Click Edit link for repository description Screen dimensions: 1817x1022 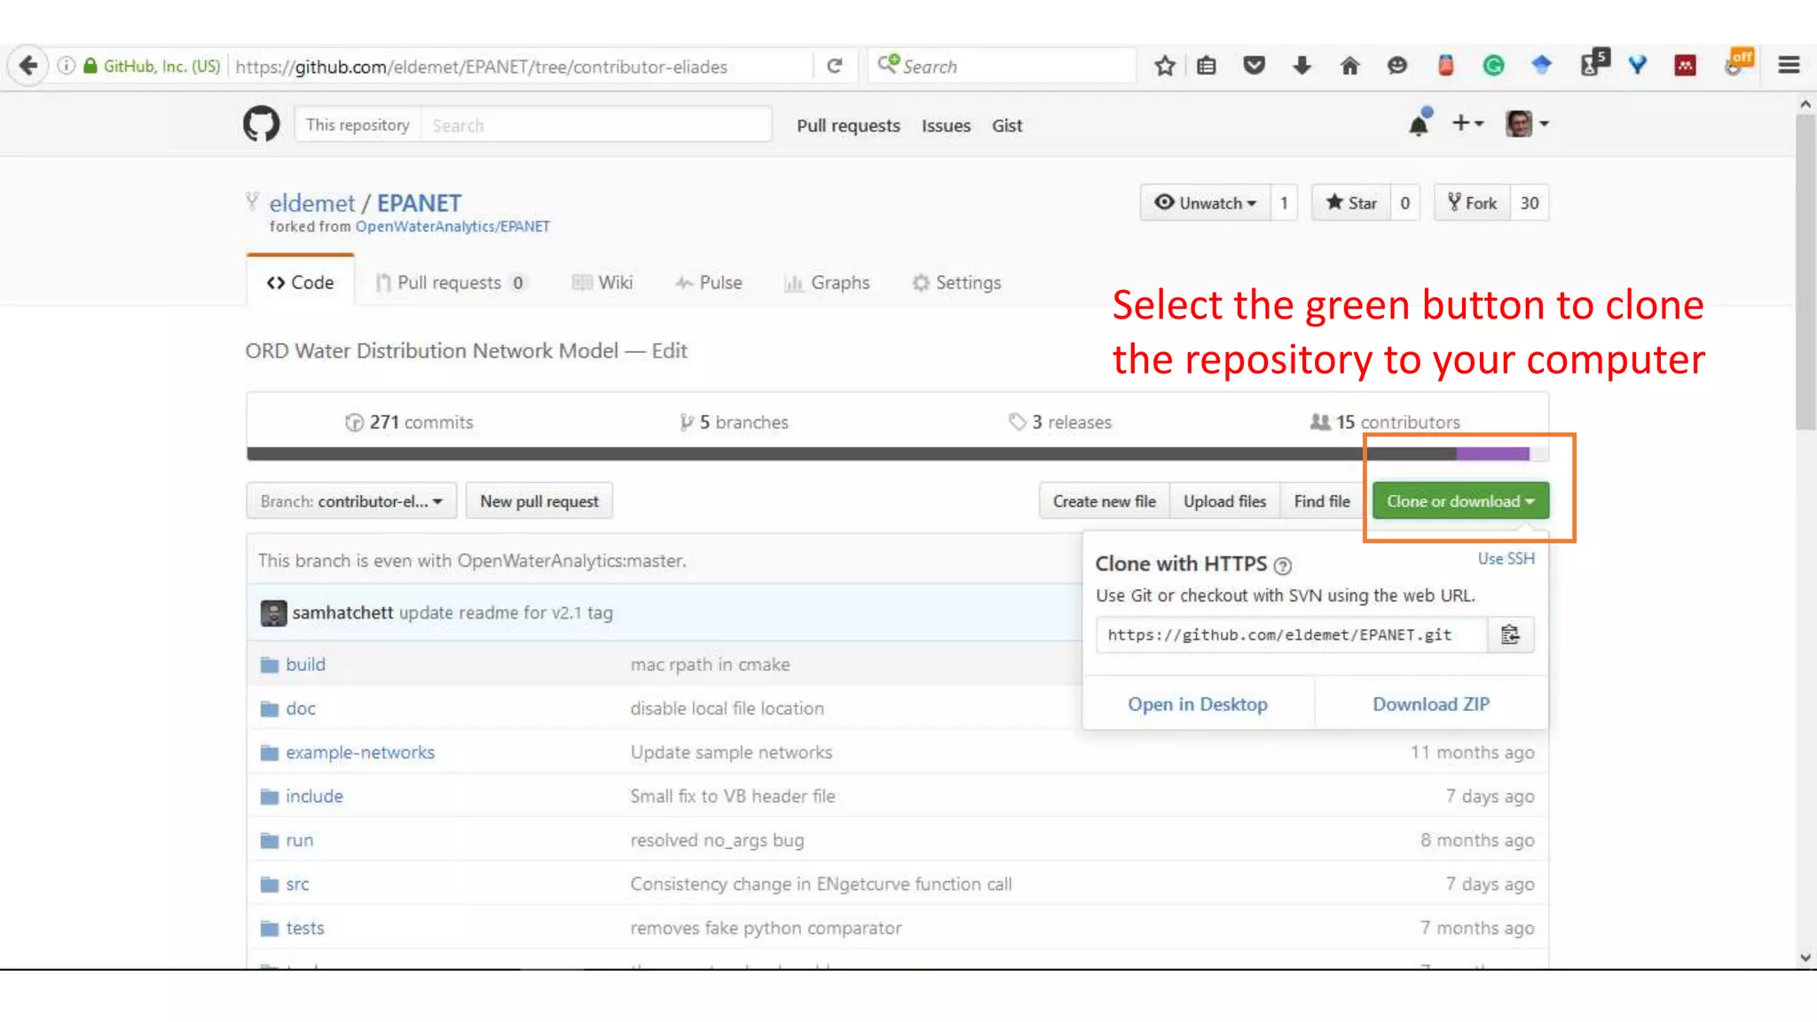pos(669,351)
